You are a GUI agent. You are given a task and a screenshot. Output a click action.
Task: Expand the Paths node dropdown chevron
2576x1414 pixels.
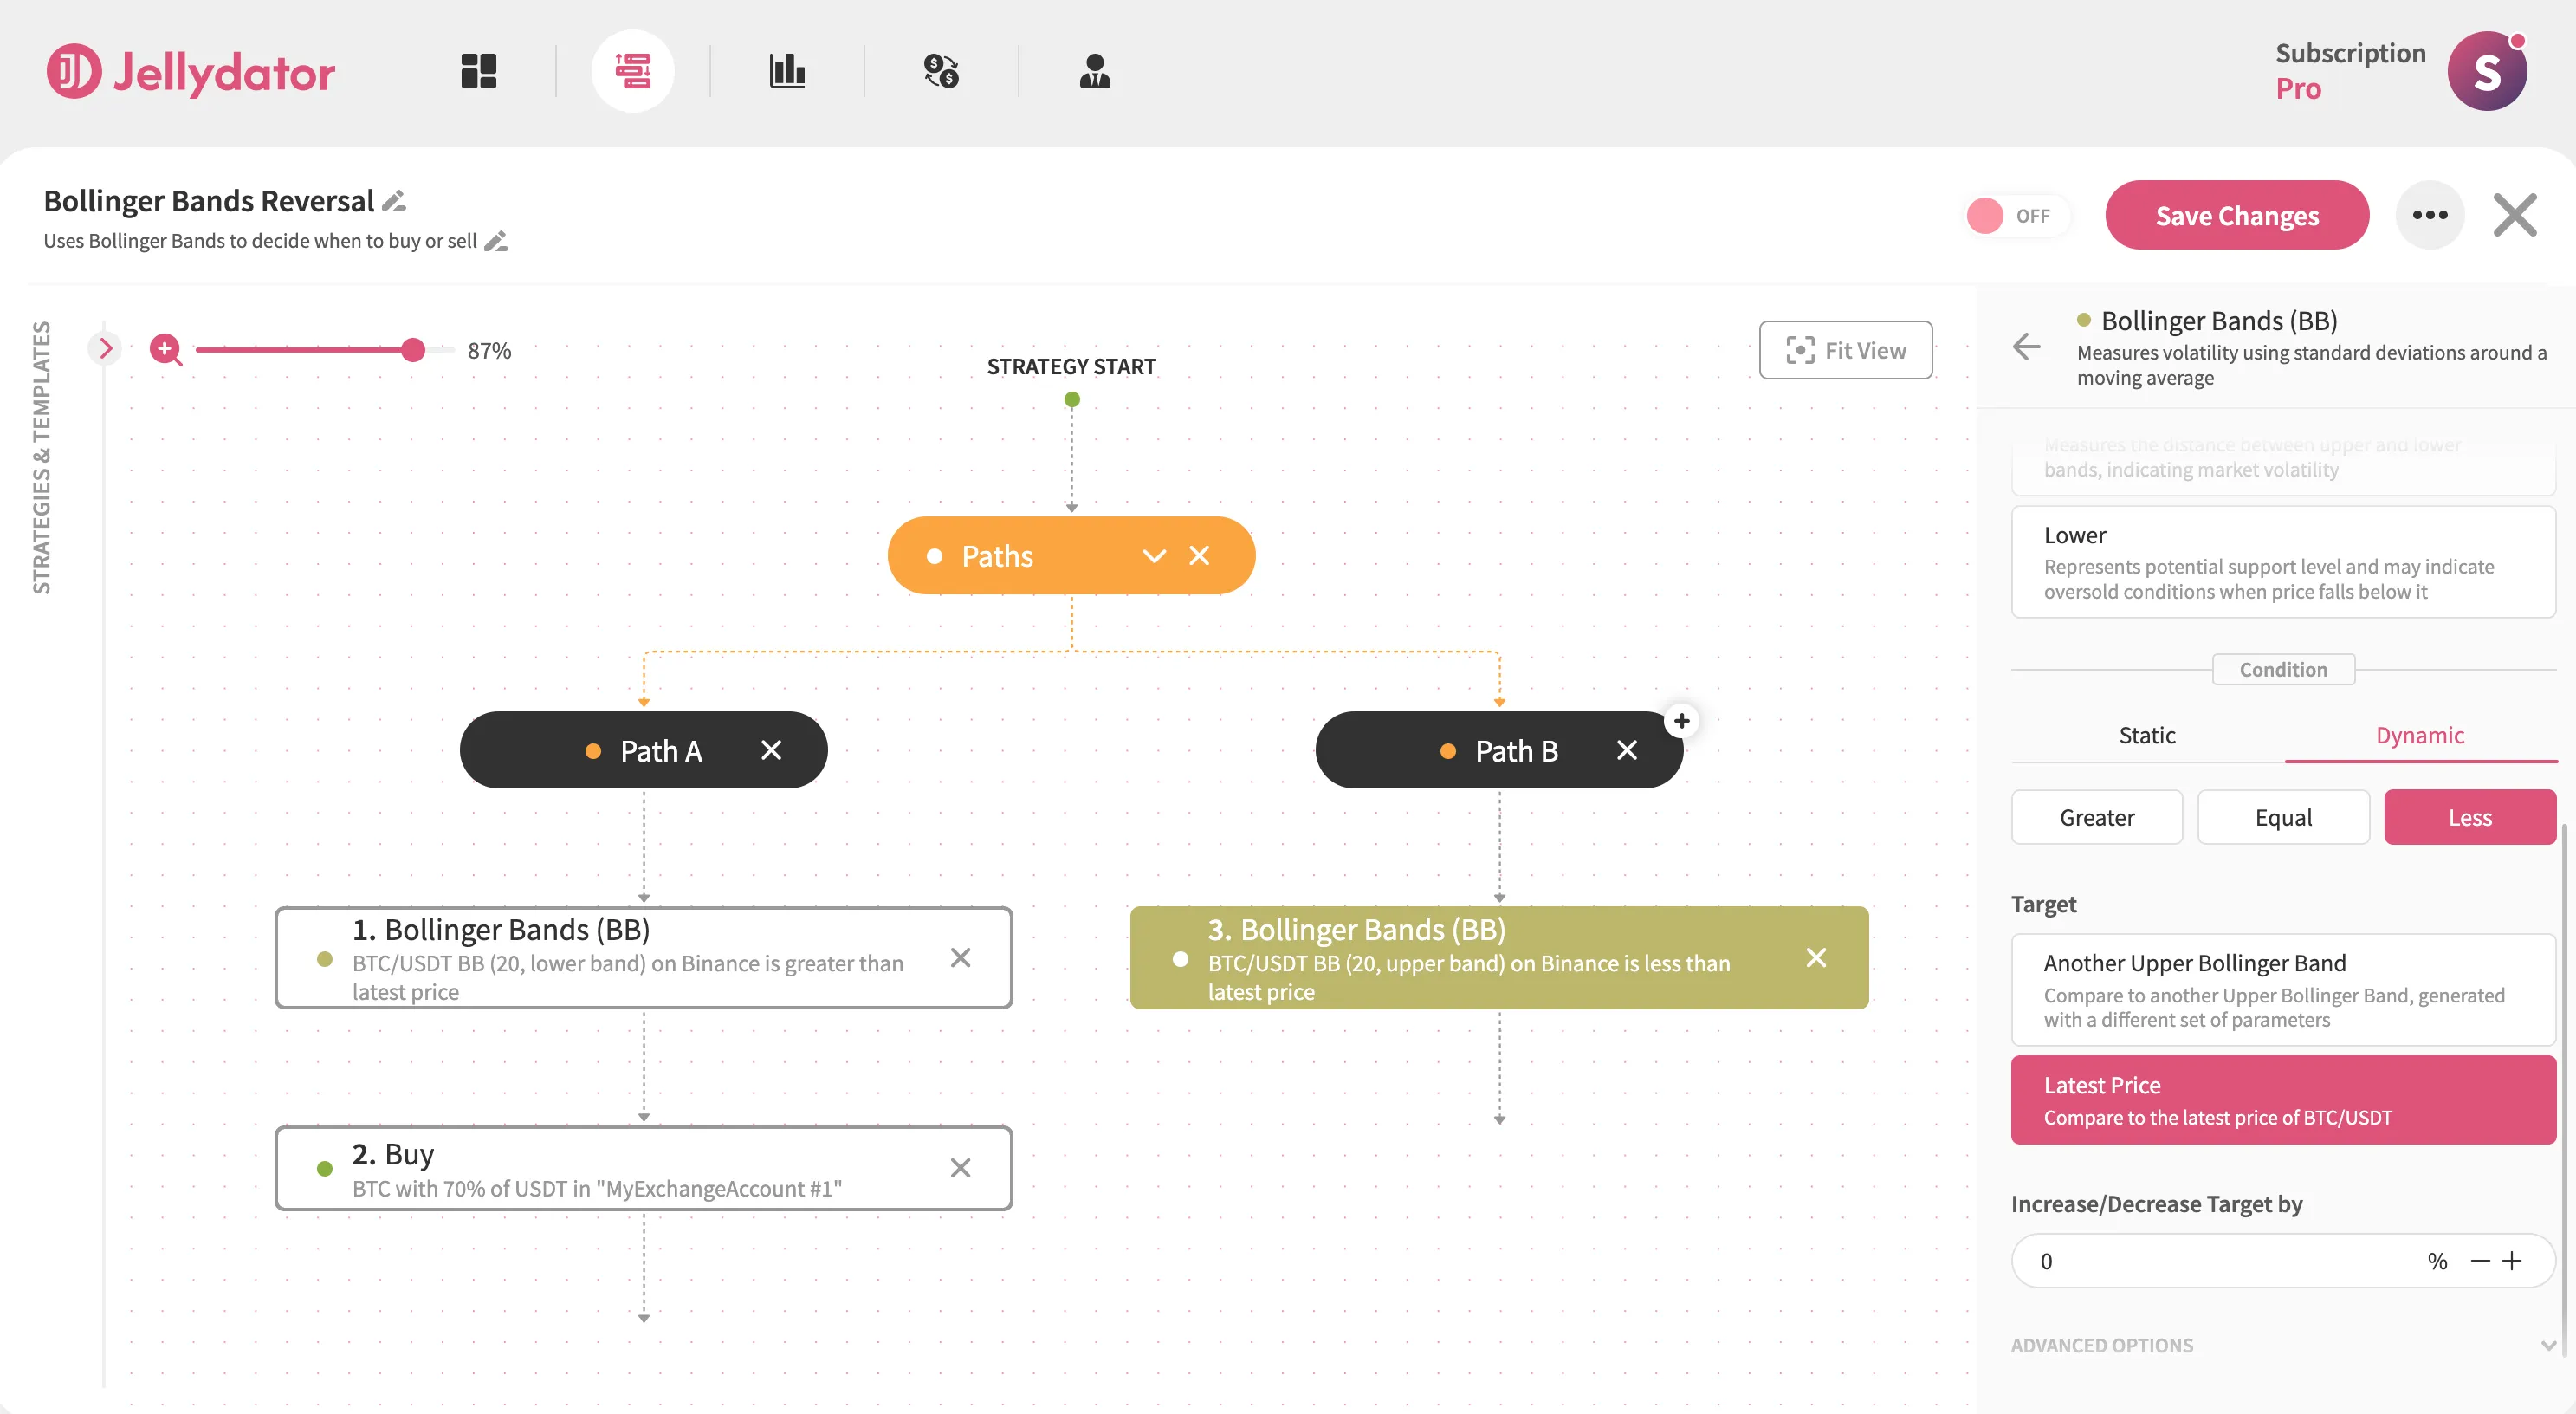[1154, 556]
